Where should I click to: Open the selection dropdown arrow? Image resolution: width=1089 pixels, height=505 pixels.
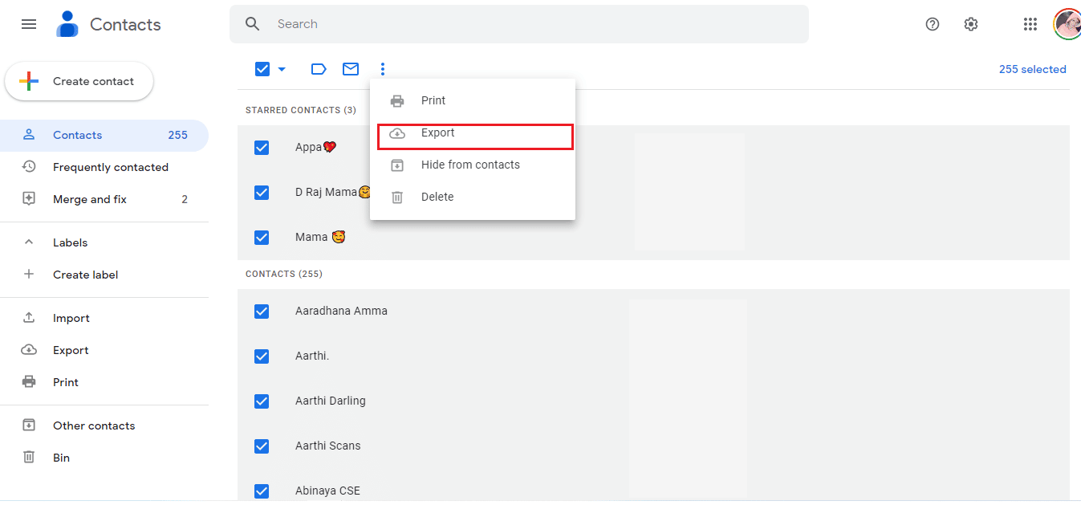[x=282, y=69]
